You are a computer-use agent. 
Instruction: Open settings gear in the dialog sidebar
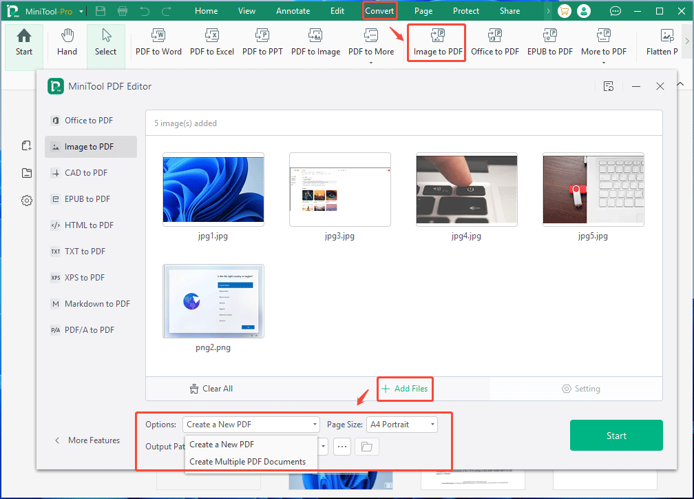[x=26, y=201]
